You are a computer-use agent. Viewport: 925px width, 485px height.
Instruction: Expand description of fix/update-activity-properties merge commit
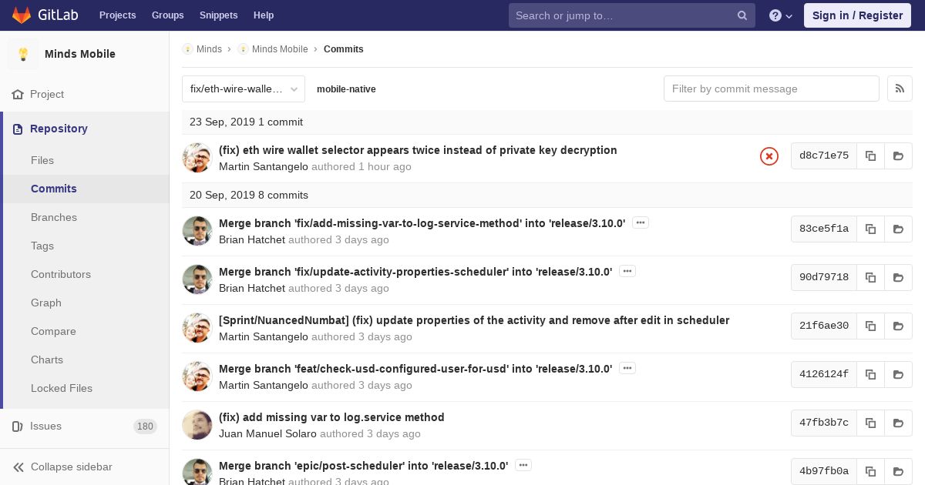(x=627, y=271)
